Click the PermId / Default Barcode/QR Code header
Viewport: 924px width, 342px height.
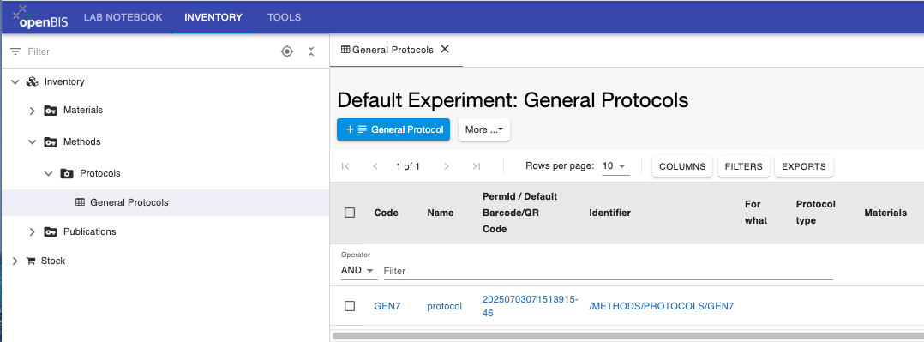[x=519, y=213]
